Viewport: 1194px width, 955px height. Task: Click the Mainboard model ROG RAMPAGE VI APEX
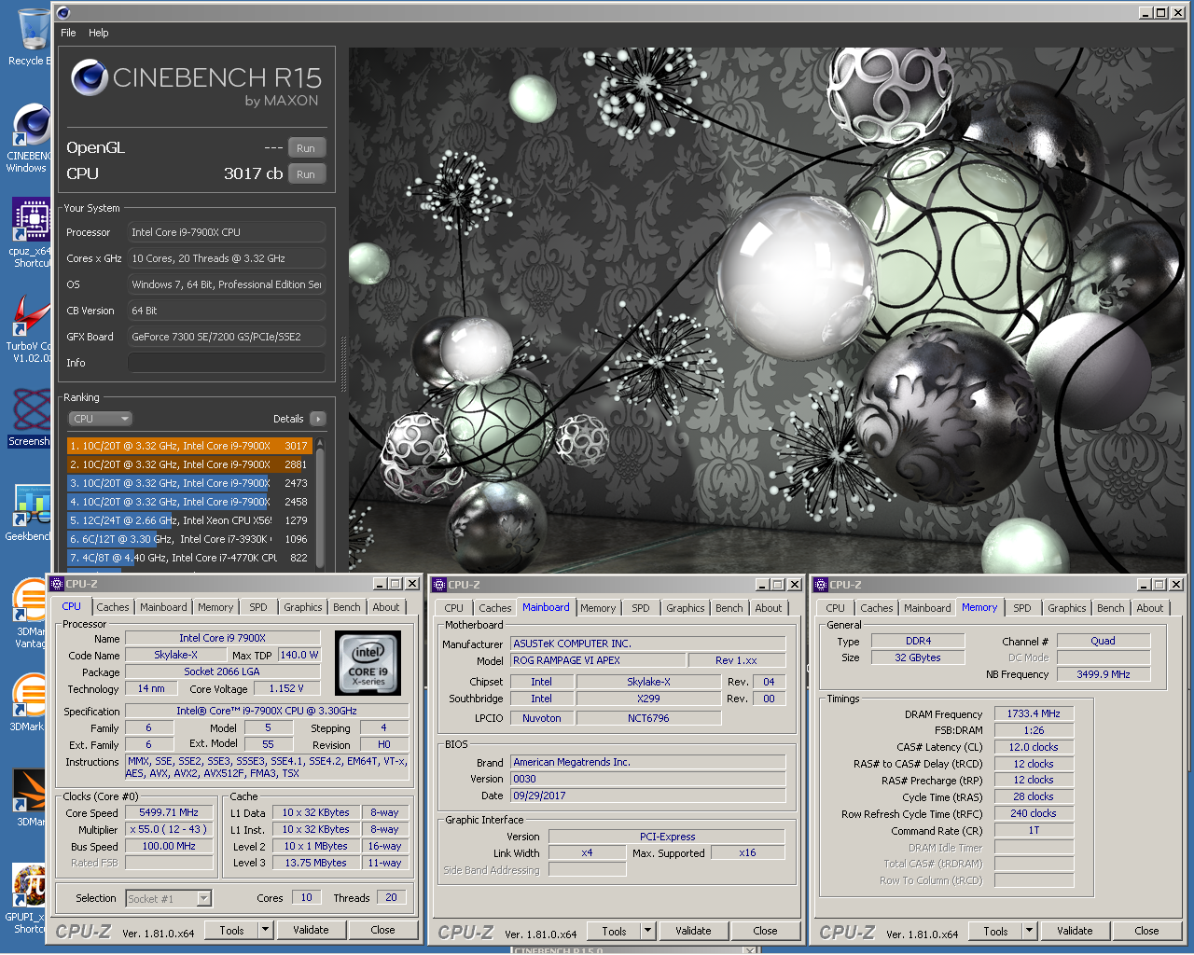coord(598,660)
